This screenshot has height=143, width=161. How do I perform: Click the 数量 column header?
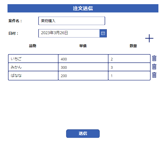(133, 46)
